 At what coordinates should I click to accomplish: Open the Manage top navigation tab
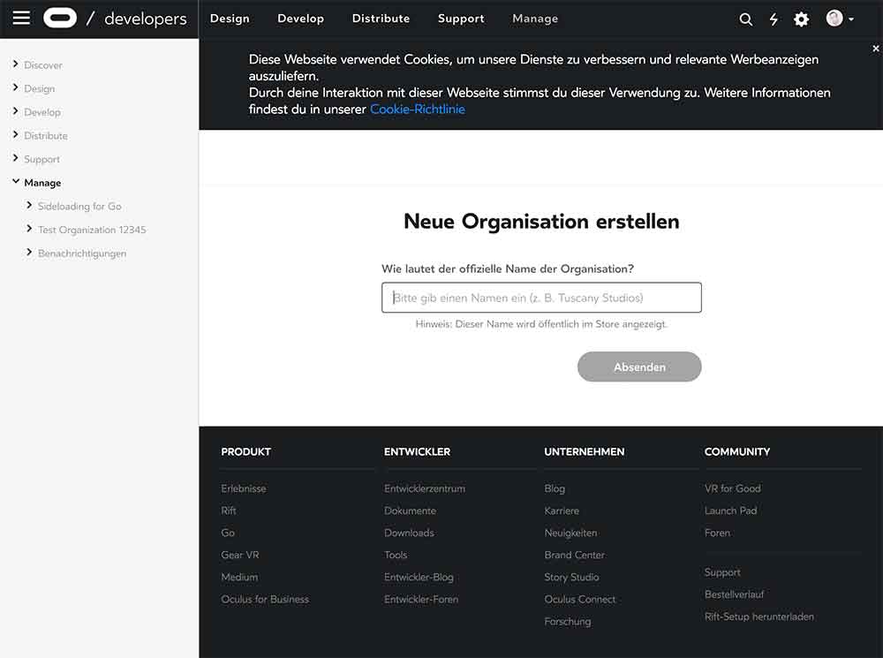pyautogui.click(x=535, y=19)
